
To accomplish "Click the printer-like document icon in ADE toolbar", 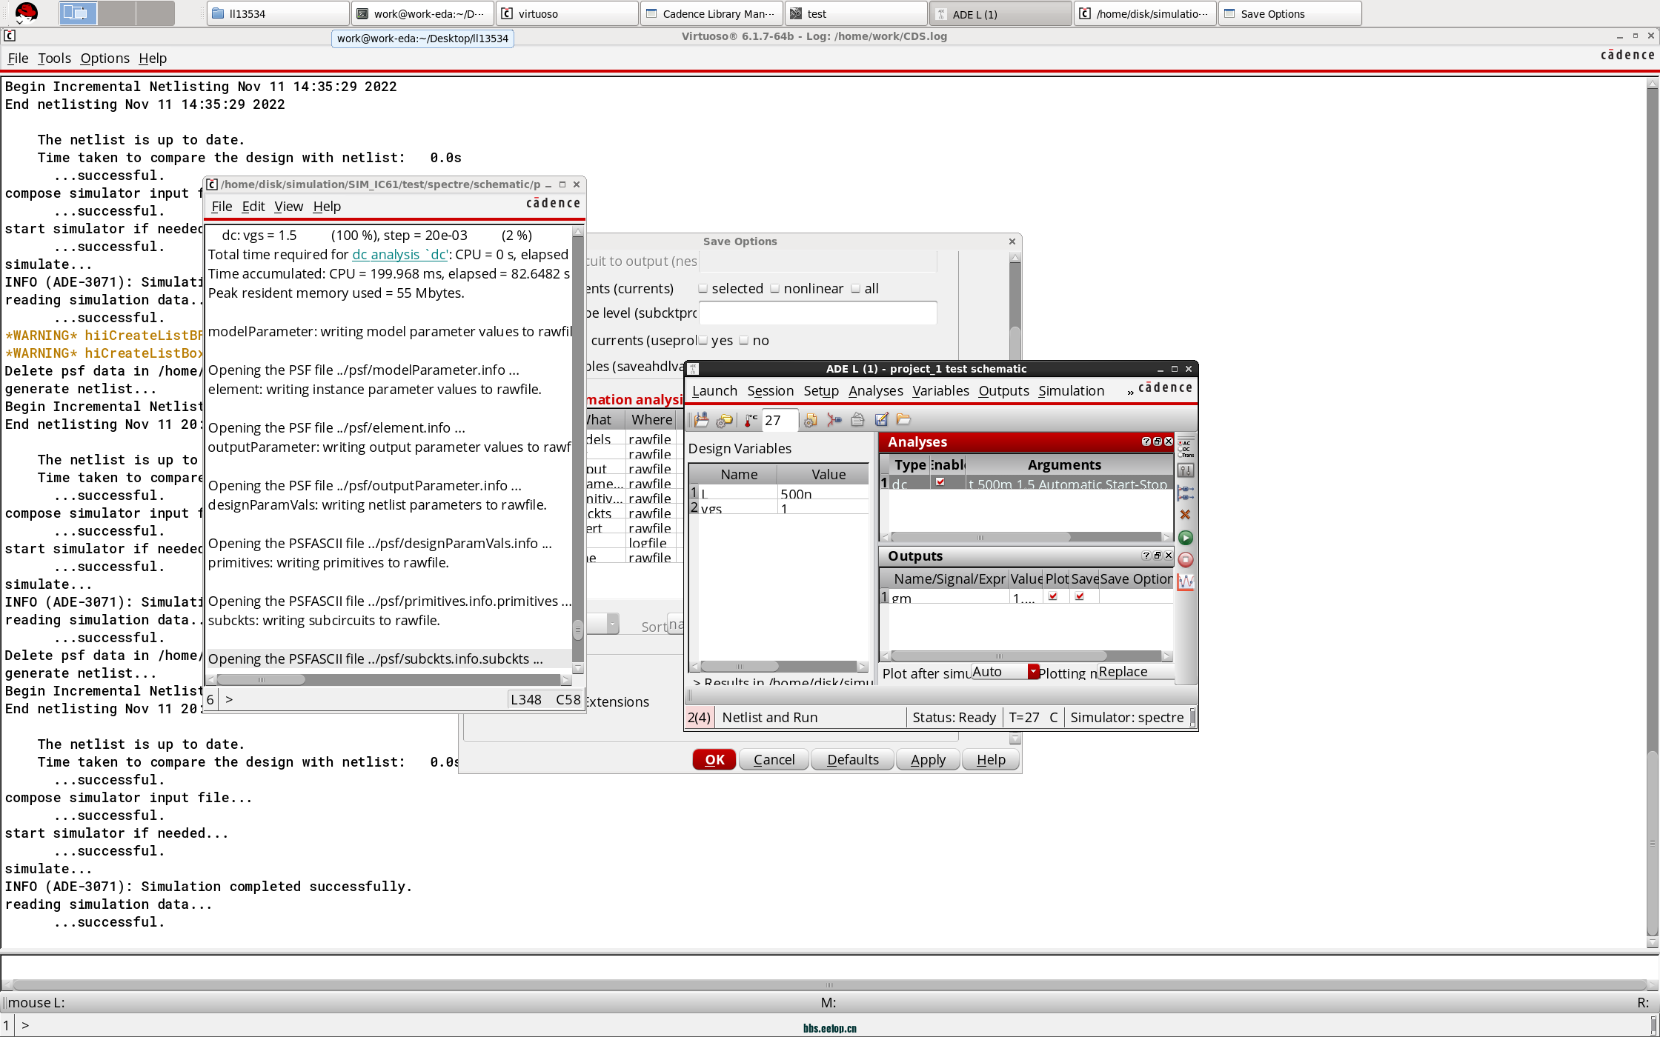I will pyautogui.click(x=857, y=420).
